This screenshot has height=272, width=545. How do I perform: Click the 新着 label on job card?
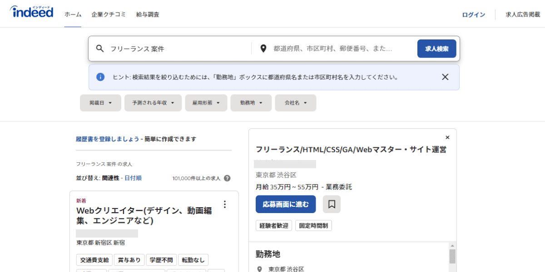point(81,200)
